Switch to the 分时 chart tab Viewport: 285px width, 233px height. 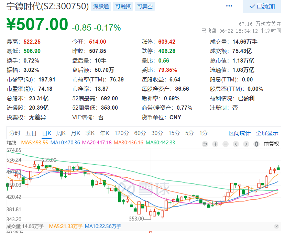pyautogui.click(x=15, y=133)
